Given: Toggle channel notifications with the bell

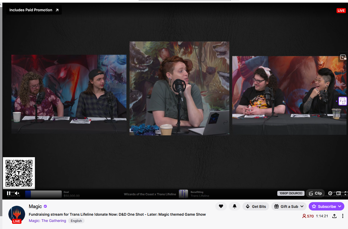Looking at the screenshot, I should pos(235,206).
